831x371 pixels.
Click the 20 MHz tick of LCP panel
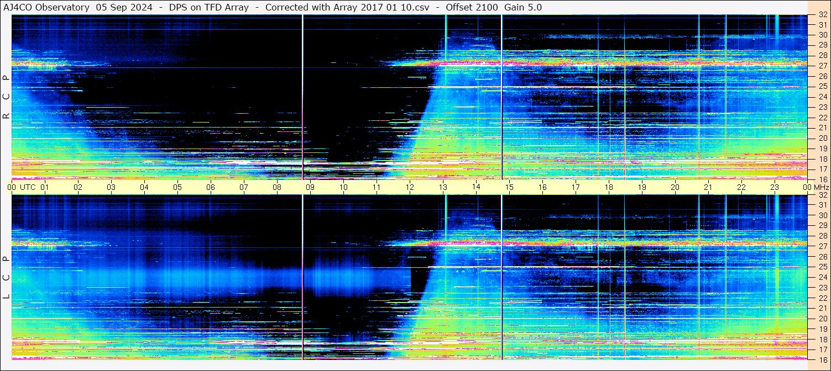pos(822,319)
